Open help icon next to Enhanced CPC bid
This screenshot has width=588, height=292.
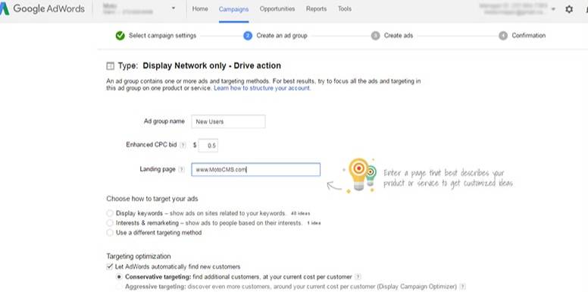[x=183, y=145]
